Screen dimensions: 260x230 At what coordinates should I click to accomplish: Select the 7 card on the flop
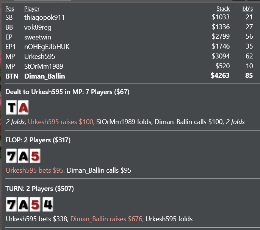[x=11, y=156]
